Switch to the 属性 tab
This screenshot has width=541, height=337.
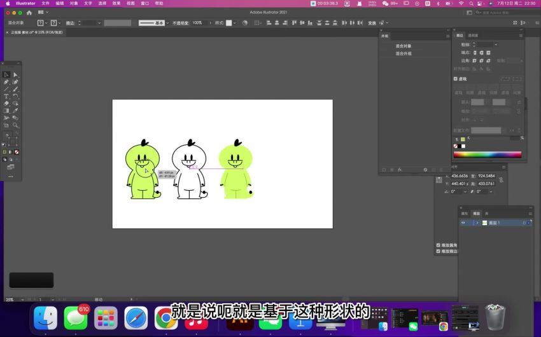click(465, 214)
